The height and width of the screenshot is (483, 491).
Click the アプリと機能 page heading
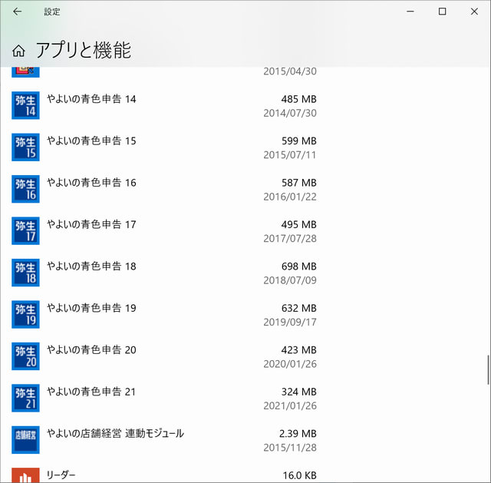pyautogui.click(x=84, y=50)
